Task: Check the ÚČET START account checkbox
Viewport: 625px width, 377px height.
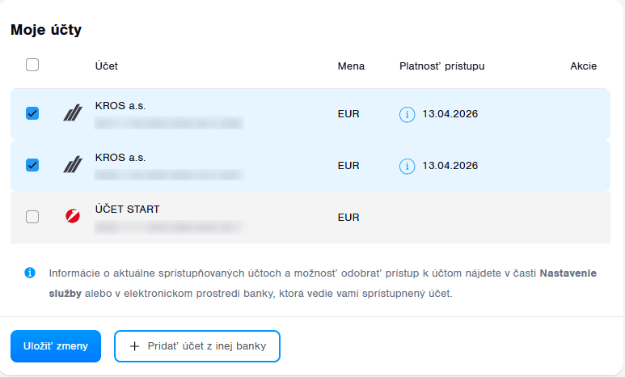Action: coord(32,217)
